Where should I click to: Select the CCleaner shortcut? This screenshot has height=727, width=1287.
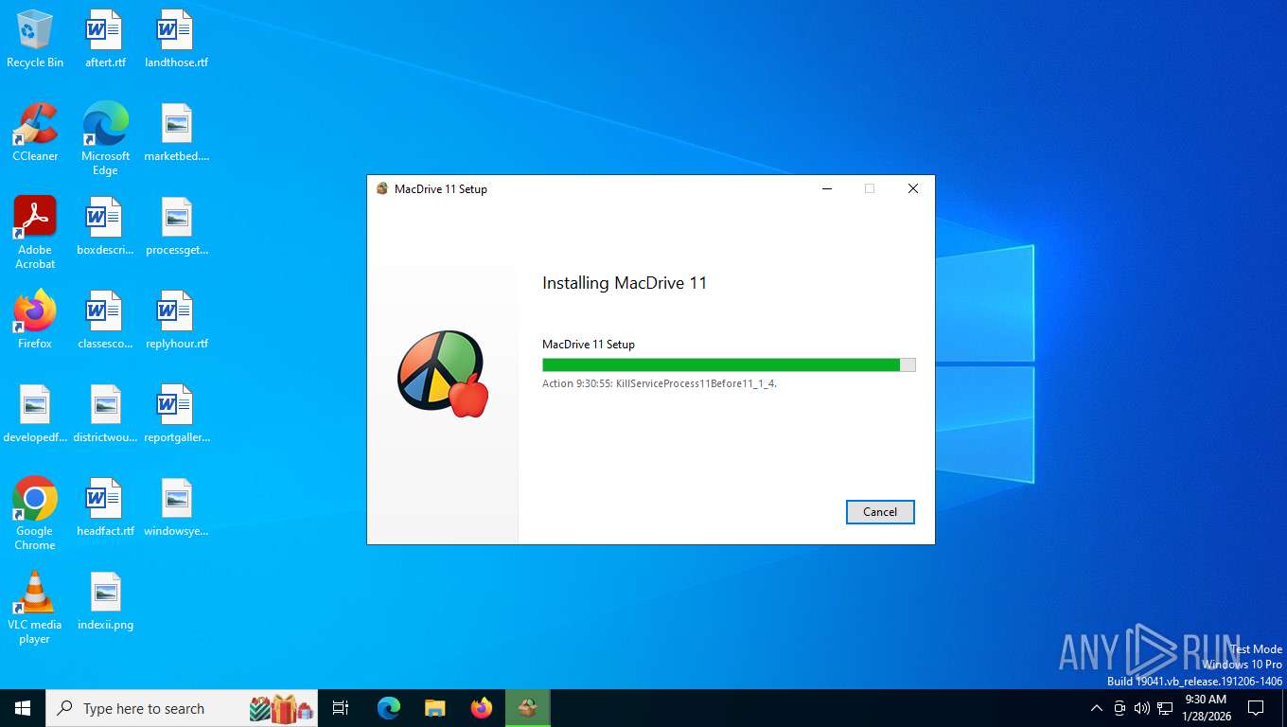coord(35,133)
